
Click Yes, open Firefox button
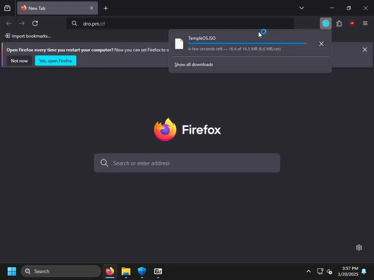click(x=56, y=61)
